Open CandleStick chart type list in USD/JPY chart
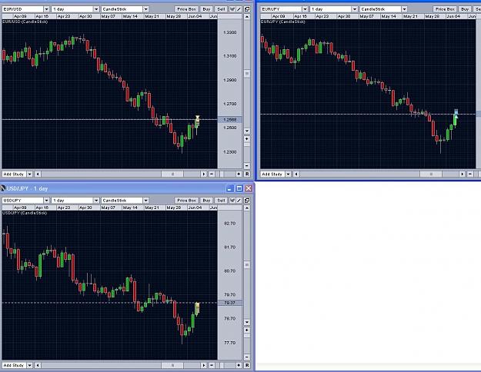The image size is (481, 372). (x=146, y=201)
